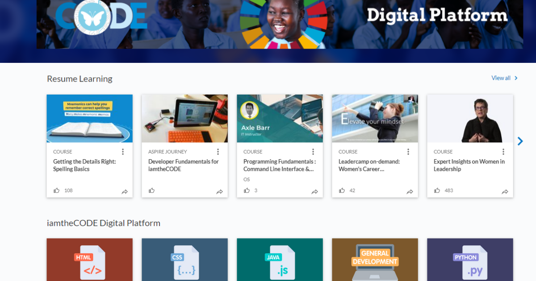The image size is (536, 281).
Task: Open more options for Programming Fundamentals course
Action: (313, 152)
